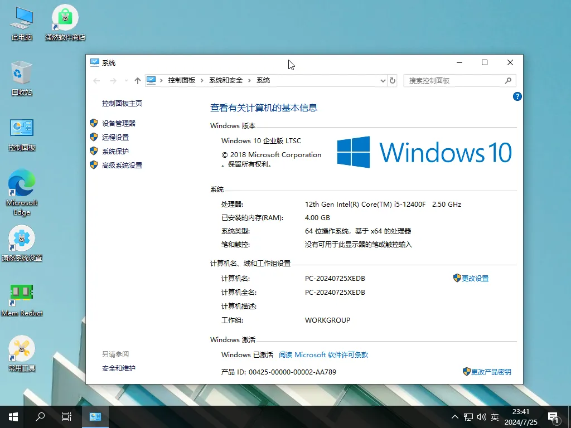Click the 更改设置 link

coord(475,278)
